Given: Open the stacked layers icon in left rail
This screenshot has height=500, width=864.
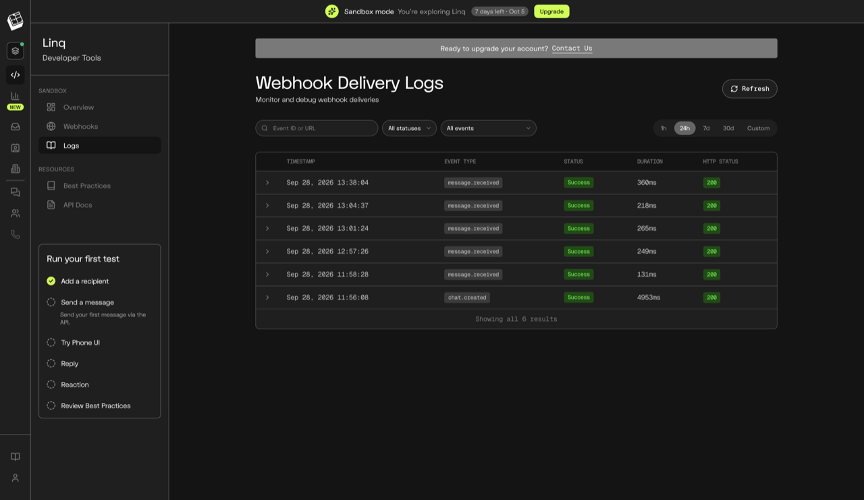Looking at the screenshot, I should click(x=15, y=51).
